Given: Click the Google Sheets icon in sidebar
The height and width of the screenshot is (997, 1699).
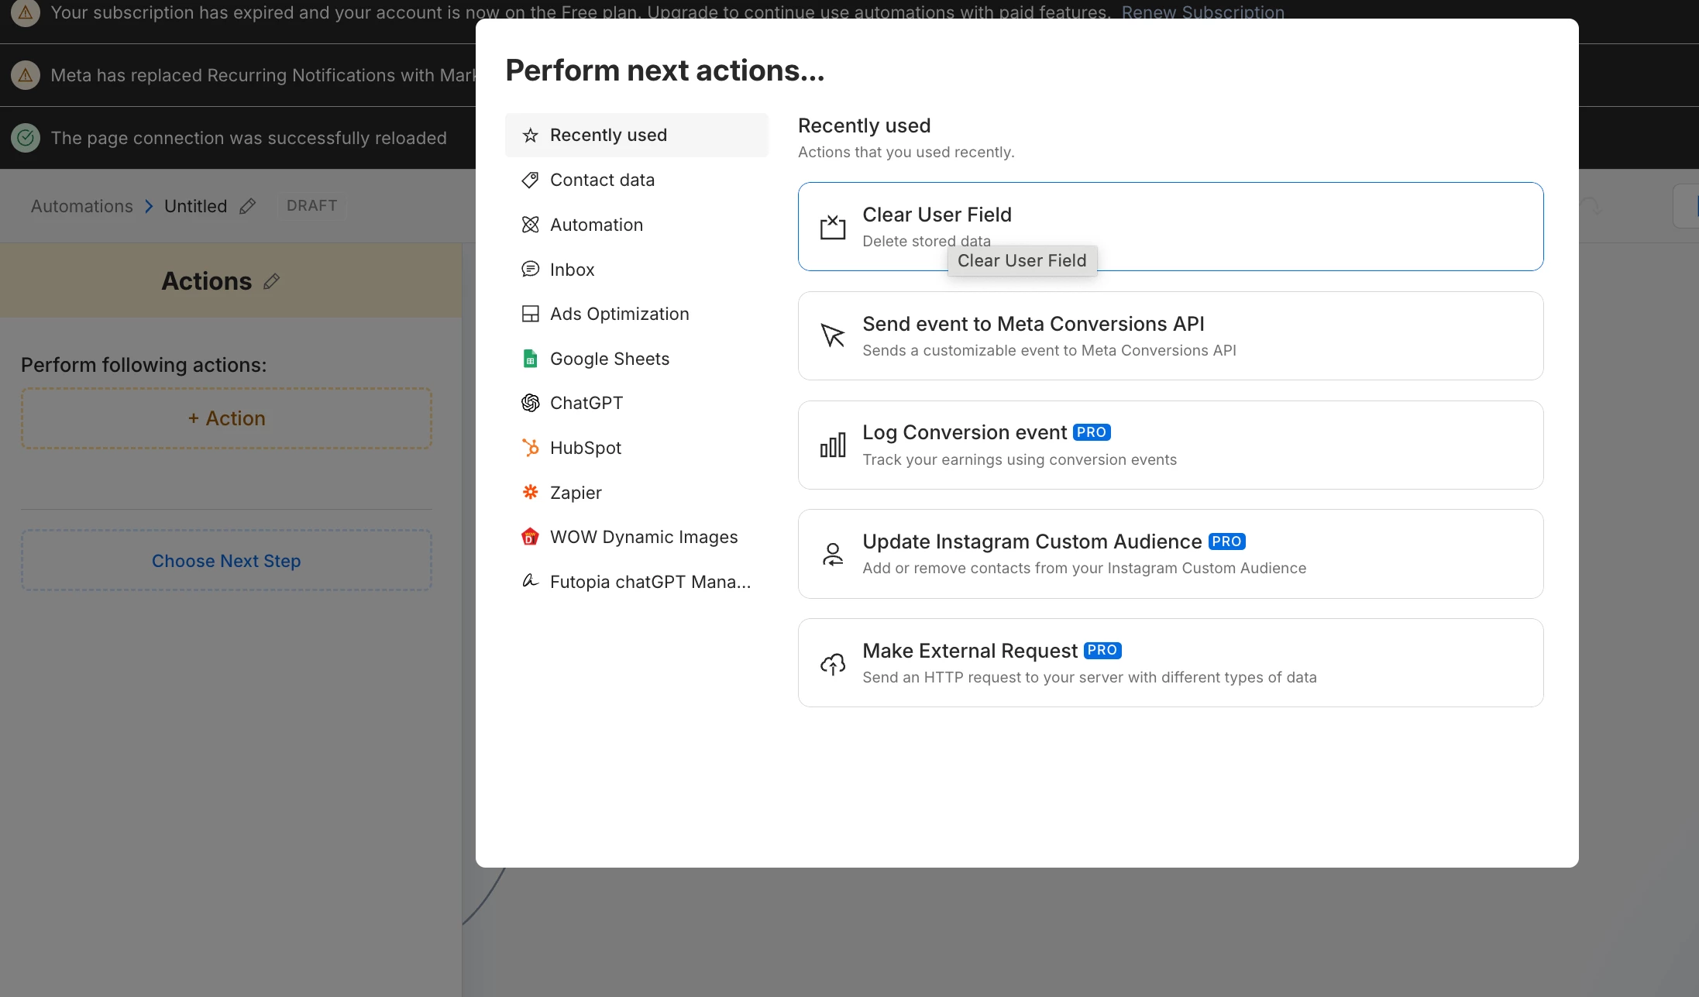Looking at the screenshot, I should tap(530, 359).
